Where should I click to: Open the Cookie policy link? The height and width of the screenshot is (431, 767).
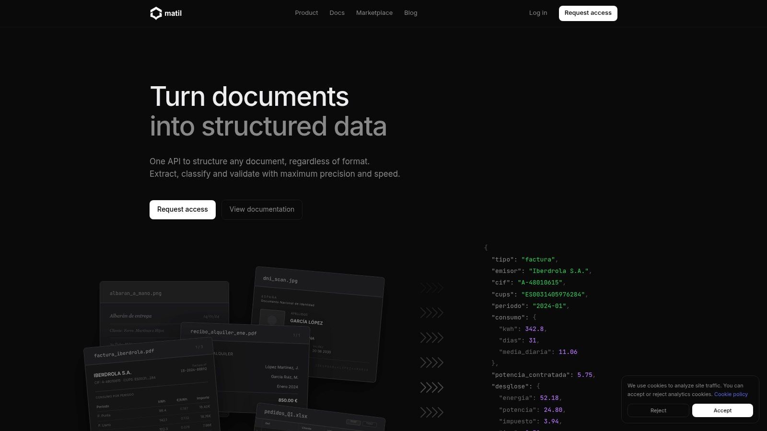(731, 394)
